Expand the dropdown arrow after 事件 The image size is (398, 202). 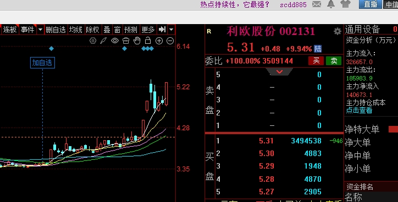point(40,30)
